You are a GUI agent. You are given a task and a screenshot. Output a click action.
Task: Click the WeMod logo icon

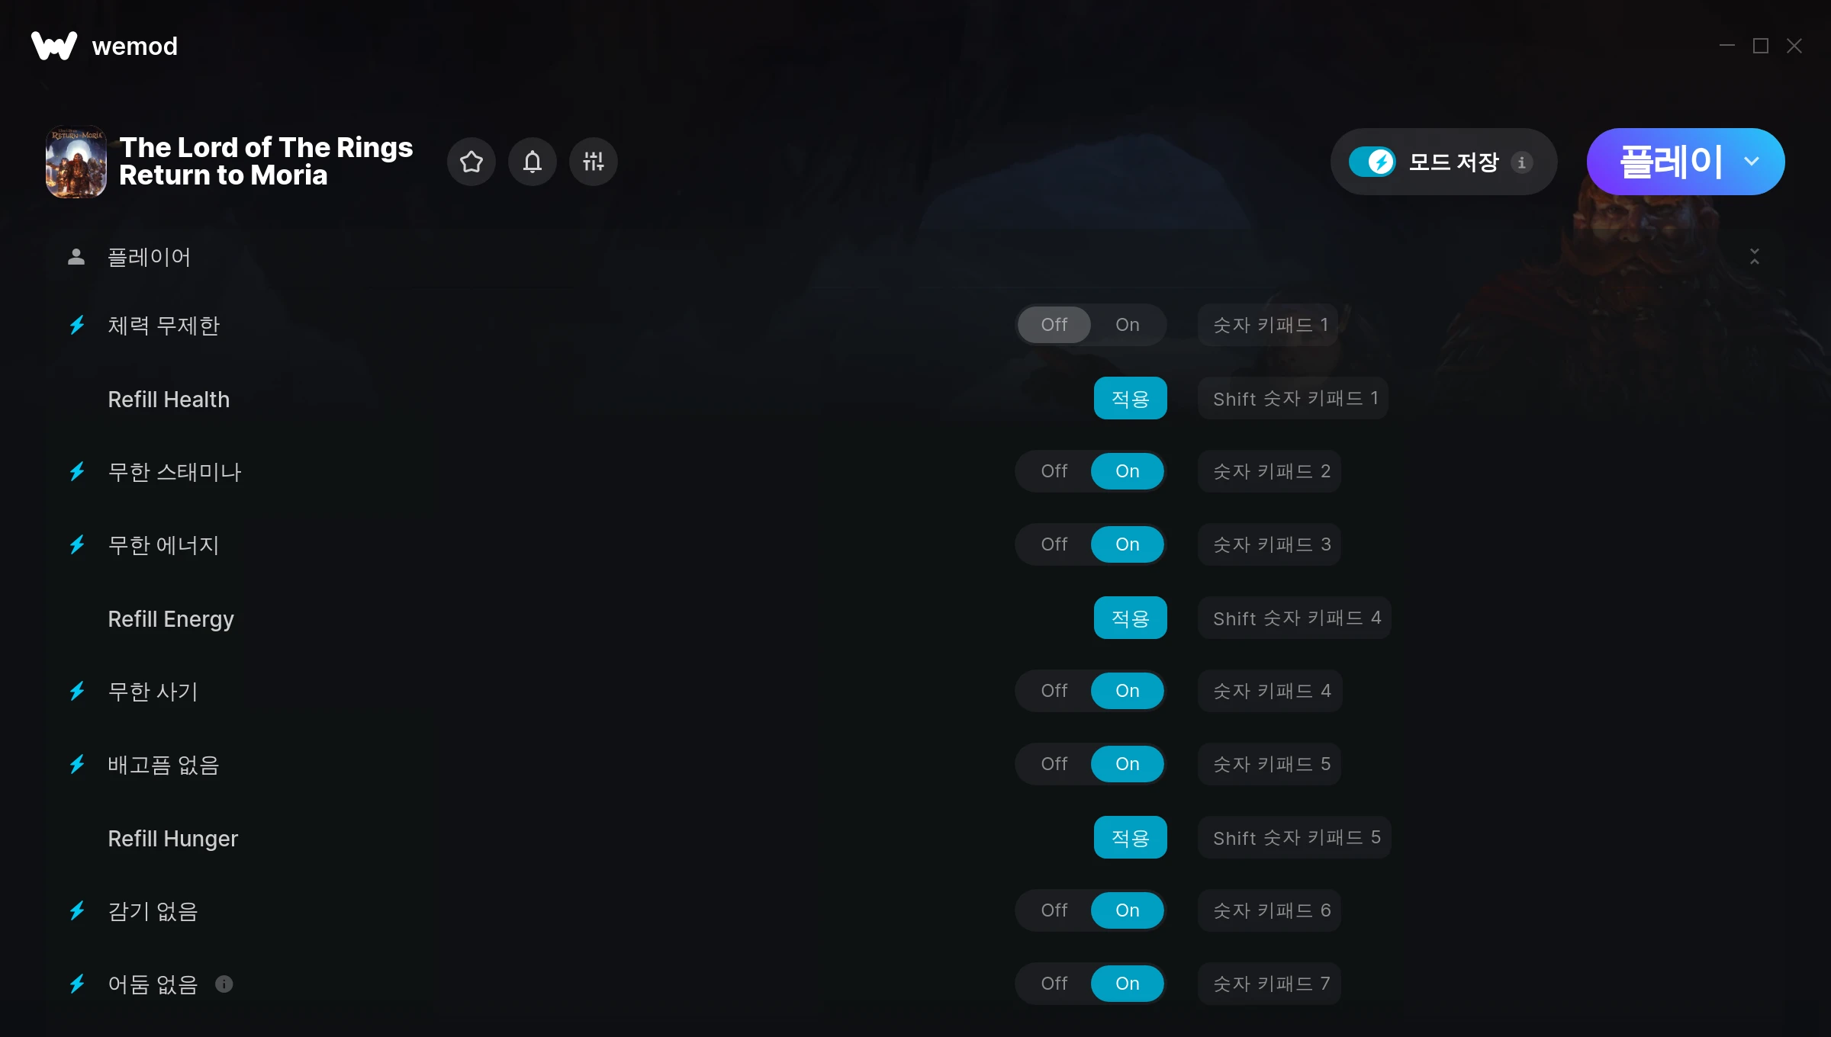click(54, 46)
